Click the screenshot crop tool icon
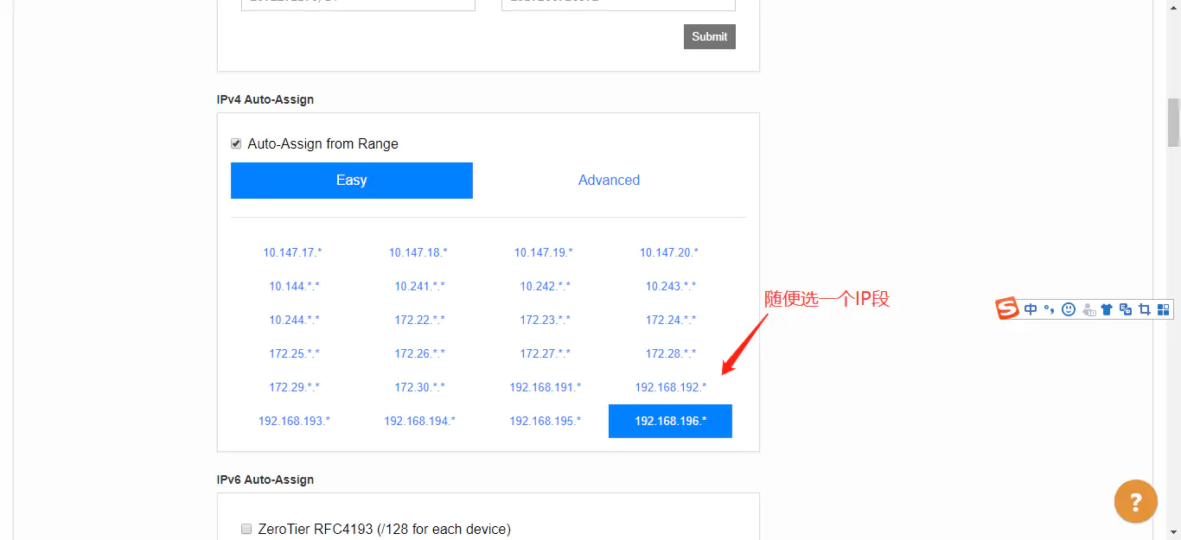The image size is (1181, 540). click(x=1145, y=309)
